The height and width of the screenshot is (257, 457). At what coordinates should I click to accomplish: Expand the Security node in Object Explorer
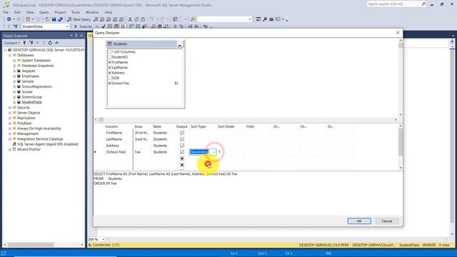[x=10, y=108]
